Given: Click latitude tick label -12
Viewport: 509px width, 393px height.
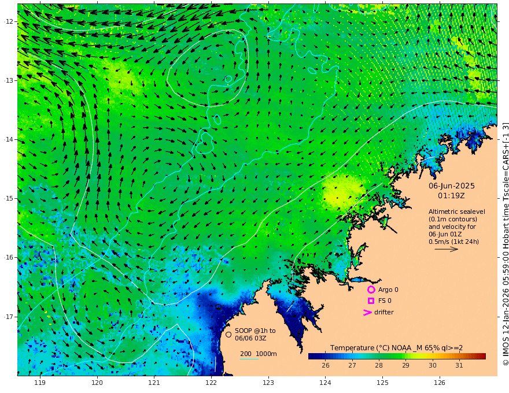Looking at the screenshot, I should click(x=9, y=21).
